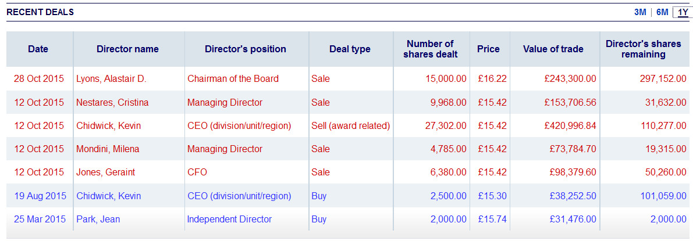Select the 1Y time range tab
The image size is (693, 241).
(x=683, y=12)
